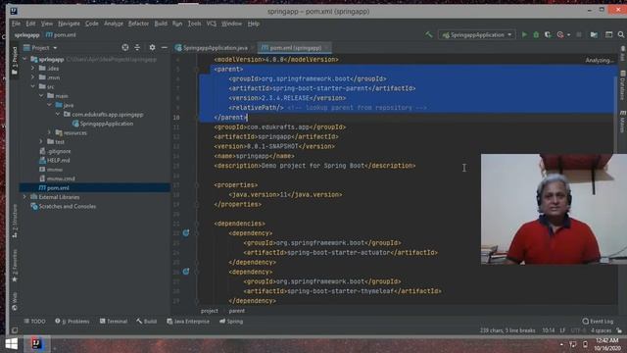Open Project Structure icon in toolbar
Viewport: 627px width, 353px height.
tap(594, 35)
